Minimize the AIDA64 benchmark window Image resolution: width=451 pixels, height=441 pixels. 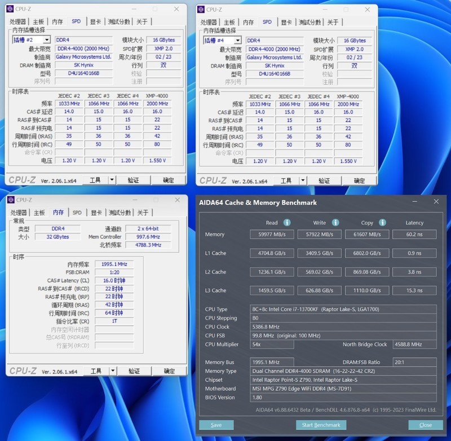[415, 202]
